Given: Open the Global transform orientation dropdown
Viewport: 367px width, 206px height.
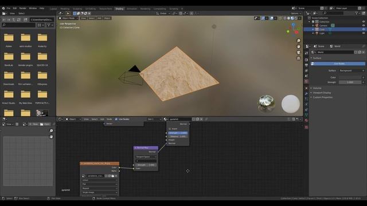Looking at the screenshot, I should [x=163, y=13].
